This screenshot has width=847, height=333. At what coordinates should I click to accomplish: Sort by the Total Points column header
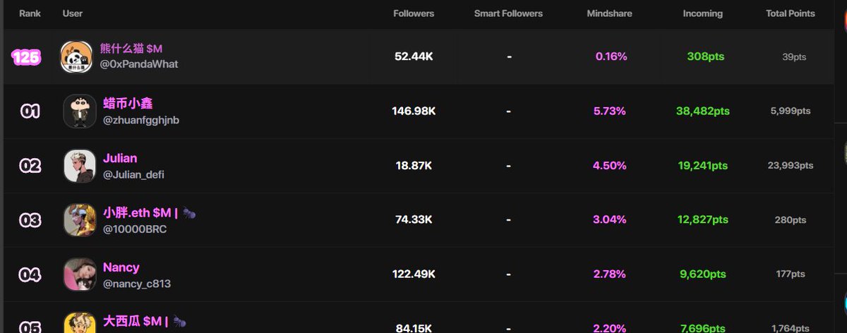point(791,13)
